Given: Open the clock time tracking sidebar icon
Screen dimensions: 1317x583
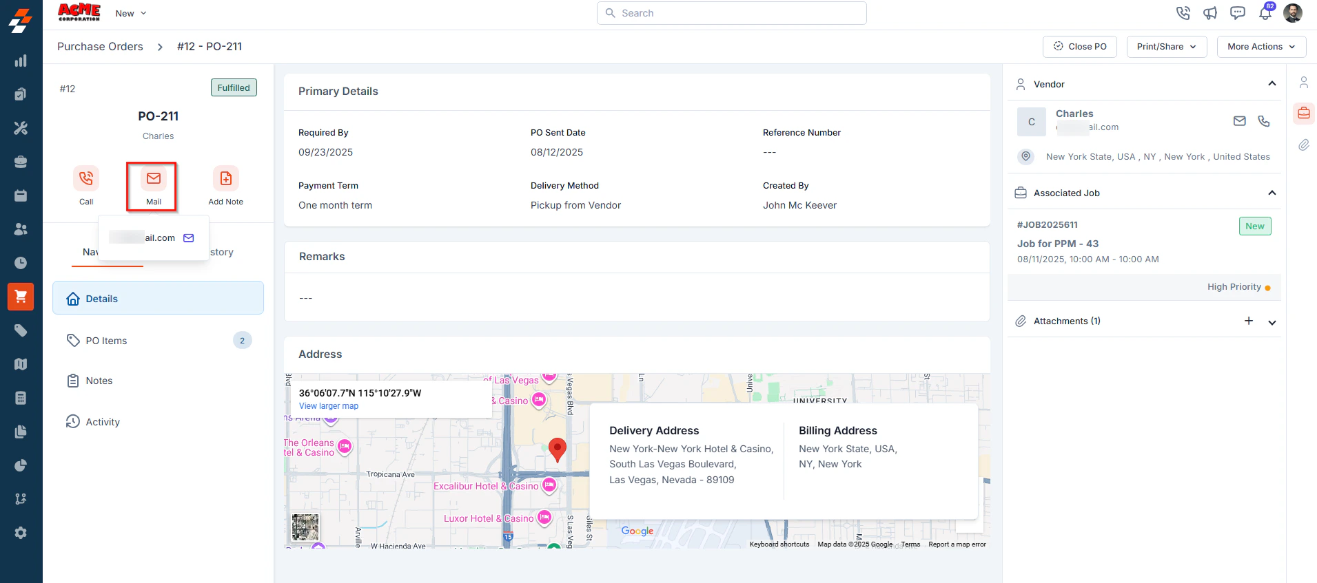Looking at the screenshot, I should point(21,263).
